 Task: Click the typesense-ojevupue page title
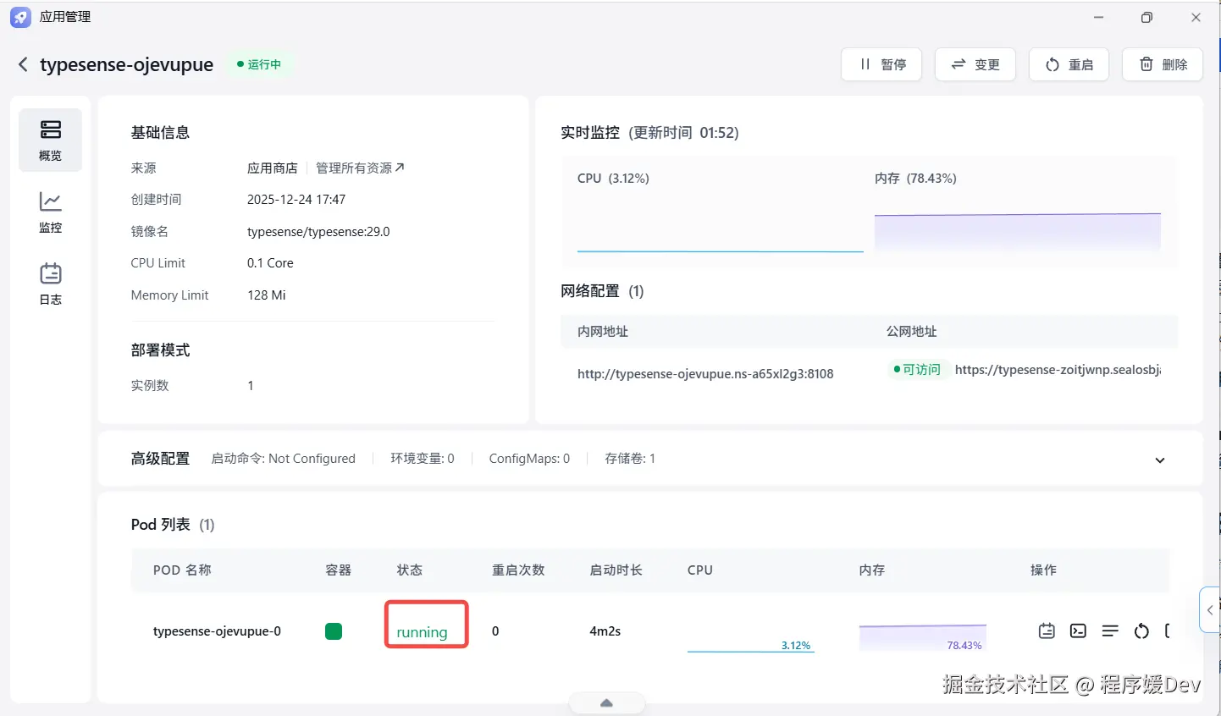coord(127,64)
